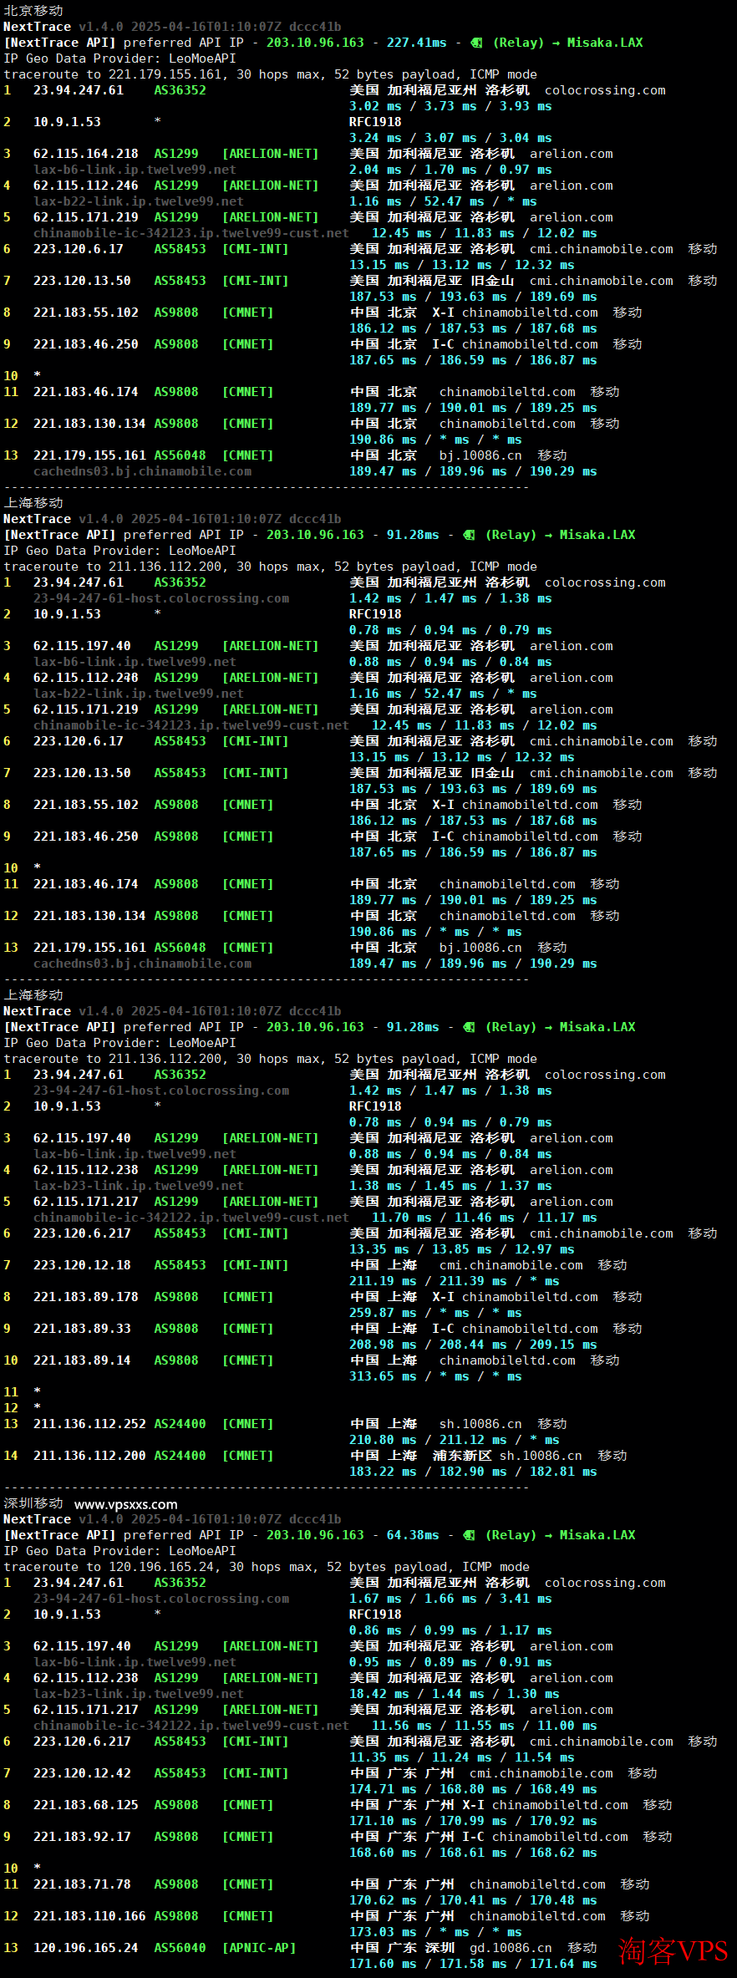Screen dimensions: 737x1978
Task: Click latency 171.10 ms / 170.99 ms / 170.92 ms
Action: point(473,1821)
